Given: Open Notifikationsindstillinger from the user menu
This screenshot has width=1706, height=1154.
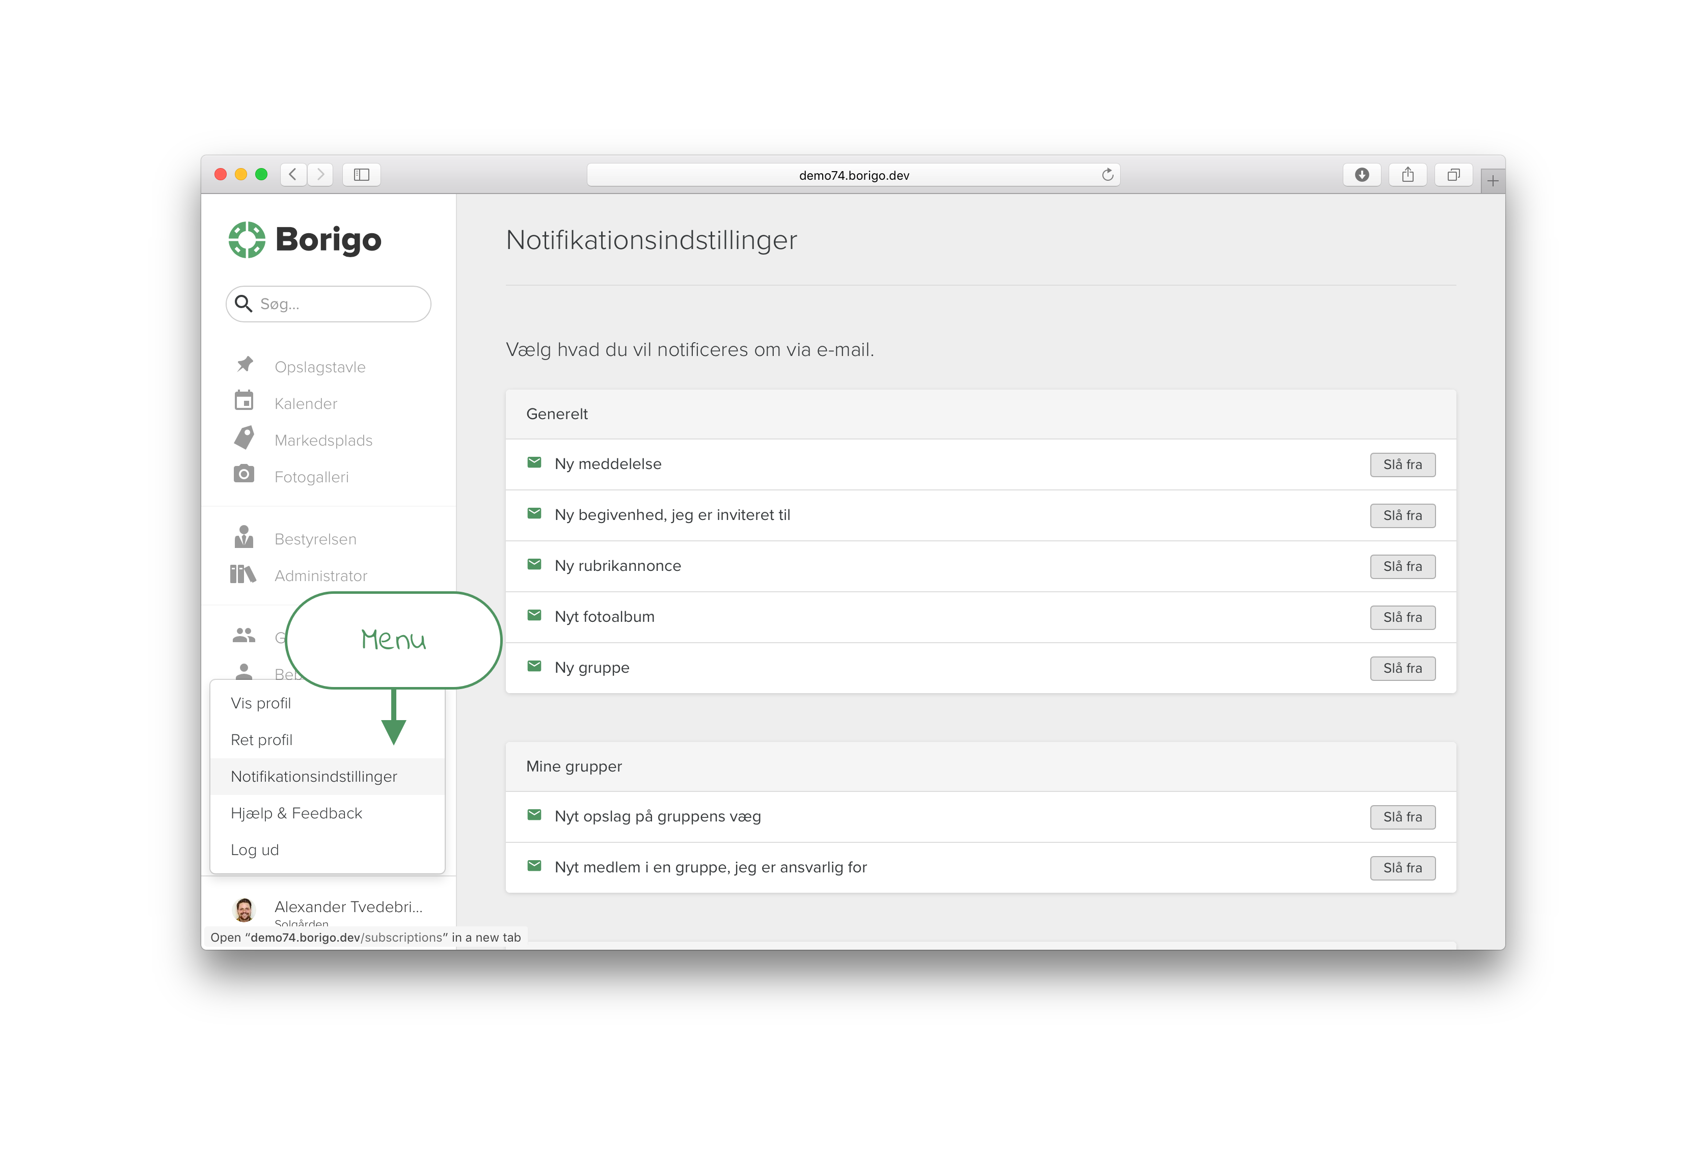Looking at the screenshot, I should click(x=327, y=777).
